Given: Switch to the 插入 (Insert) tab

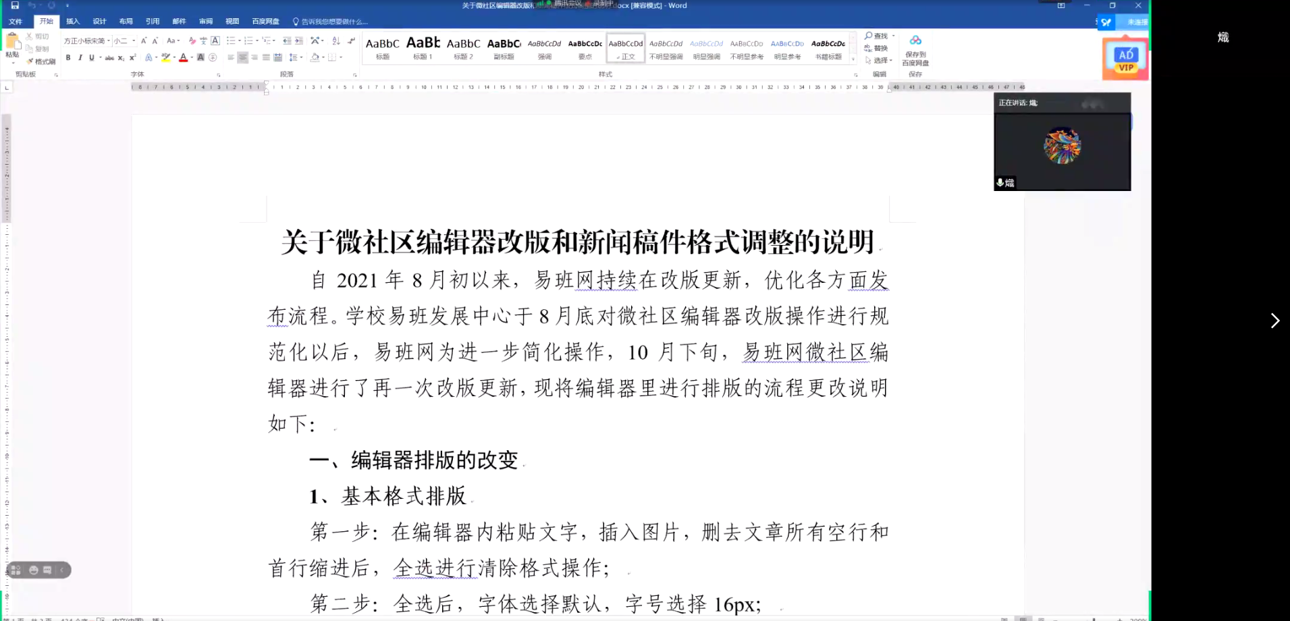Looking at the screenshot, I should pos(73,22).
